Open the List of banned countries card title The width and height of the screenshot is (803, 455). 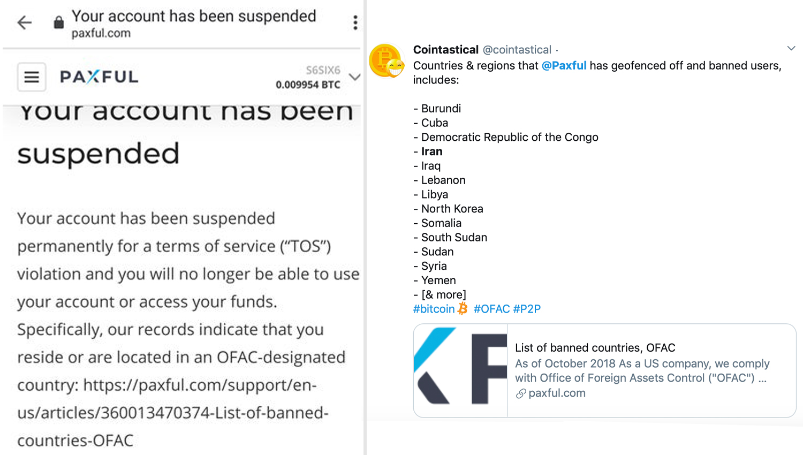(595, 348)
